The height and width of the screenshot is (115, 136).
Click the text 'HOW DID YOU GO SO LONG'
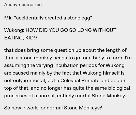59,30
